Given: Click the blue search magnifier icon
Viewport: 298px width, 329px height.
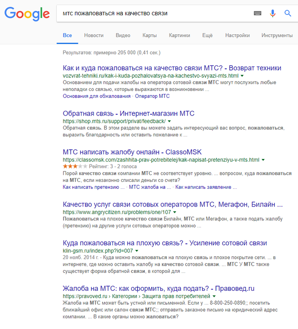Looking at the screenshot, I should click(288, 13).
